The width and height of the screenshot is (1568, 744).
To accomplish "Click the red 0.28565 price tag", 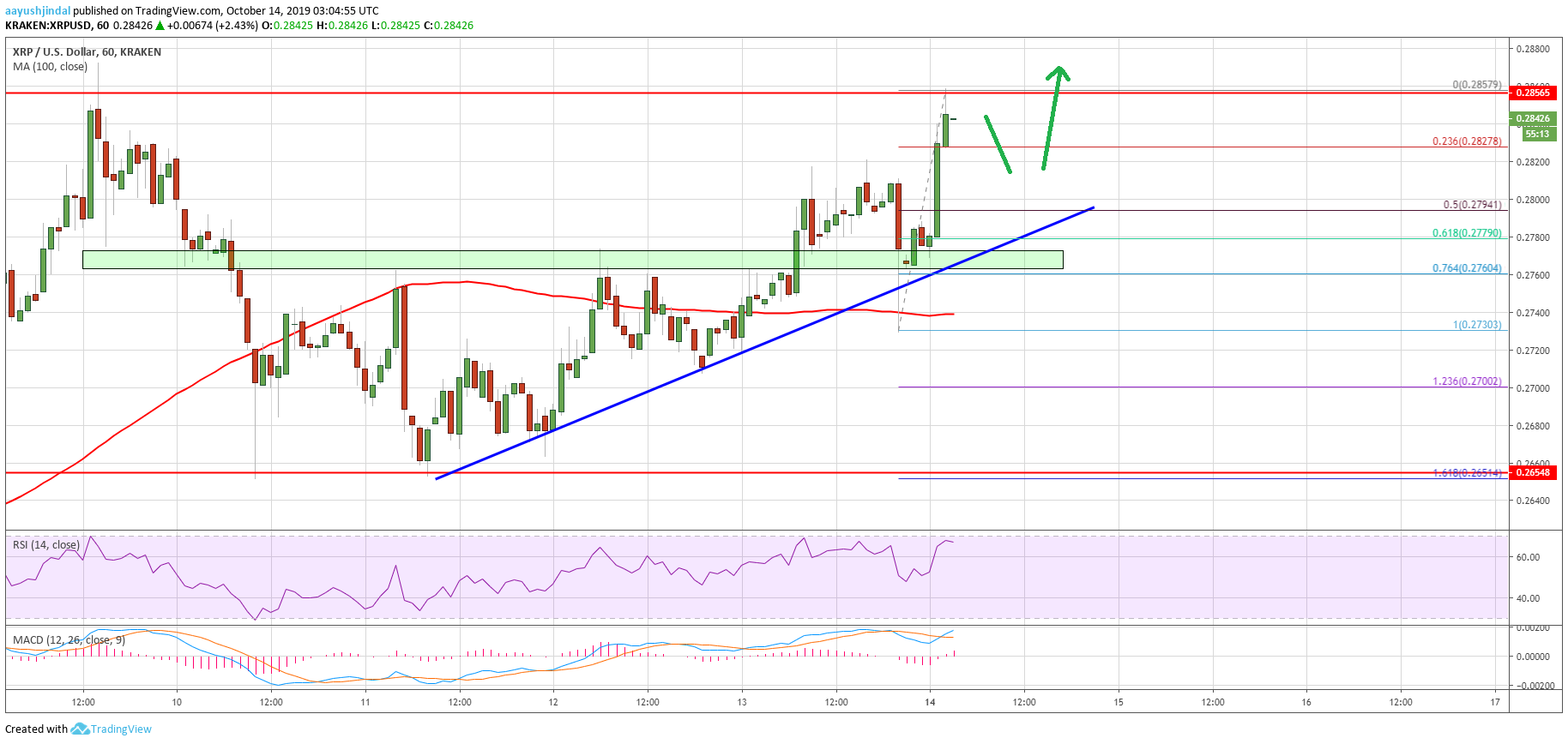I will coord(1533,93).
